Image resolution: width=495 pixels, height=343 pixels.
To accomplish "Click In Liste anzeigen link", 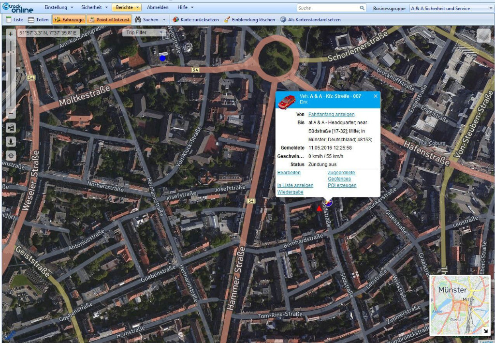I will 295,185.
